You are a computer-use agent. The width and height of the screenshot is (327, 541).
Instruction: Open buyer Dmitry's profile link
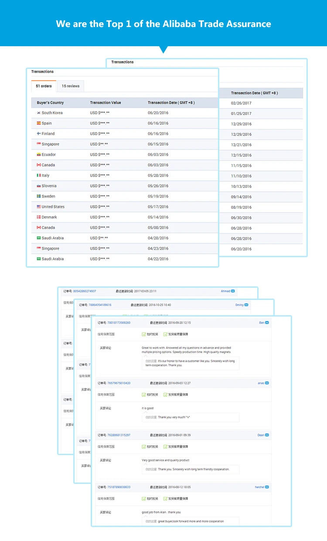click(239, 305)
